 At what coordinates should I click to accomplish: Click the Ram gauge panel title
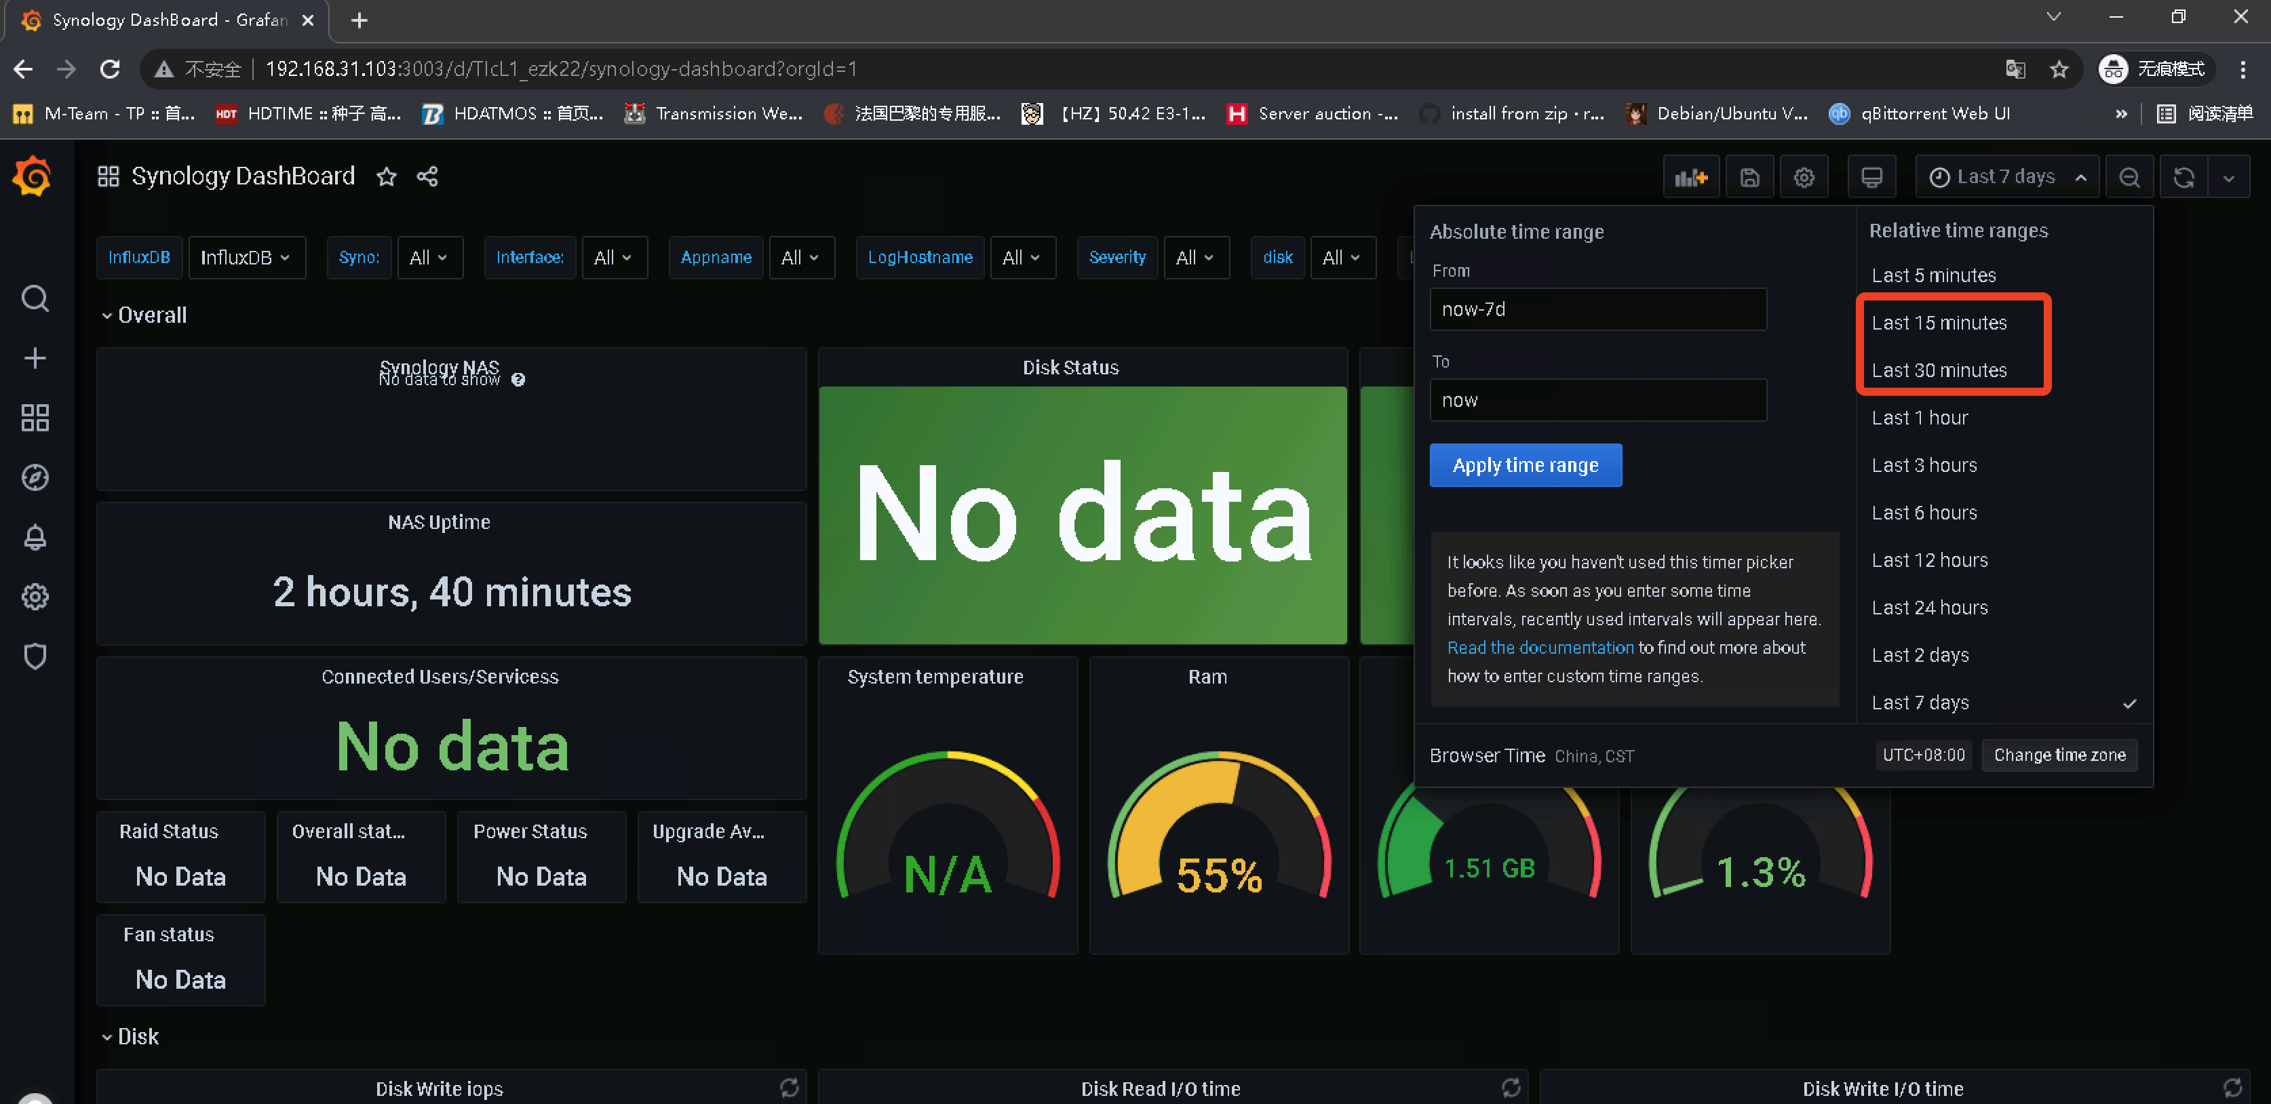(x=1207, y=677)
